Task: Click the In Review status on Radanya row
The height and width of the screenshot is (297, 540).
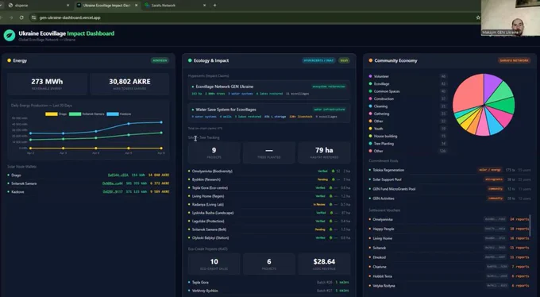Action: (319, 204)
